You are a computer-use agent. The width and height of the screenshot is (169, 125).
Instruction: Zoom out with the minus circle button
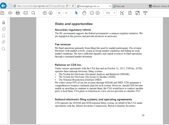point(92,13)
